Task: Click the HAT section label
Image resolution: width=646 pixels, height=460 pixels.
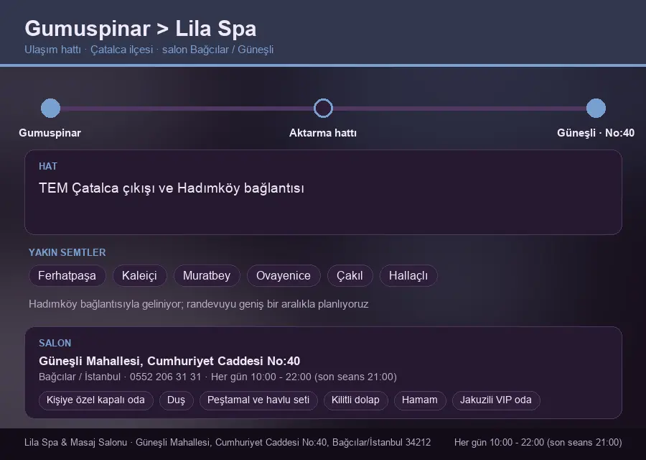Action: 48,166
